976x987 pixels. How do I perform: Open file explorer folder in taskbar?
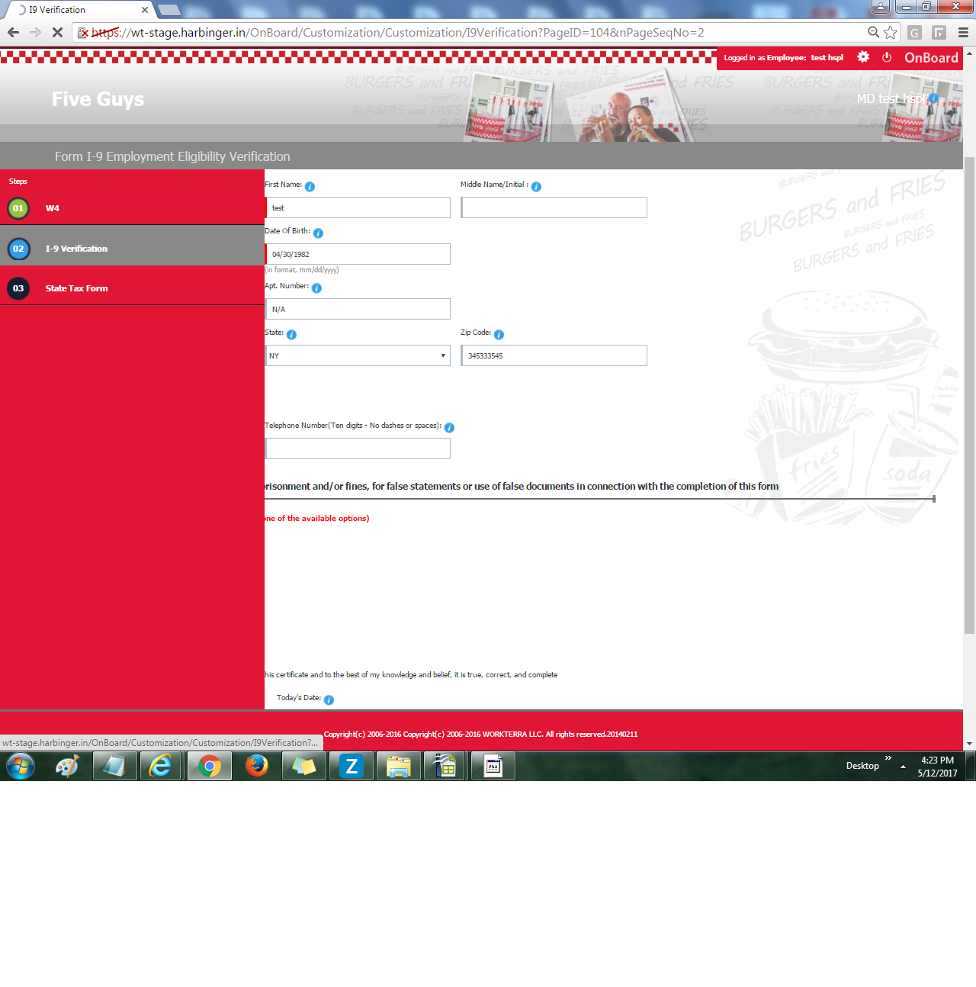[398, 766]
